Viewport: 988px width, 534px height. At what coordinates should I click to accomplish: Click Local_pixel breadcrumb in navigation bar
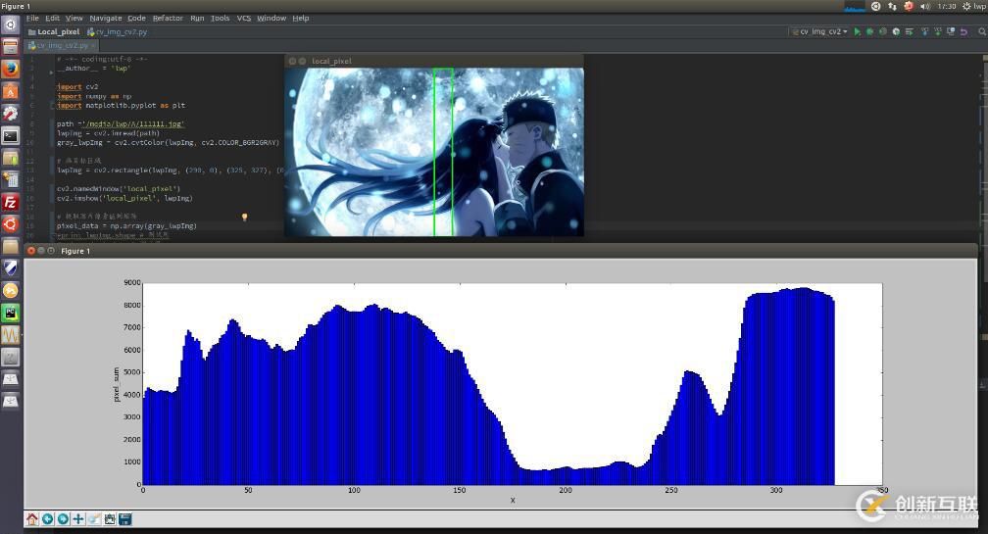click(x=54, y=31)
